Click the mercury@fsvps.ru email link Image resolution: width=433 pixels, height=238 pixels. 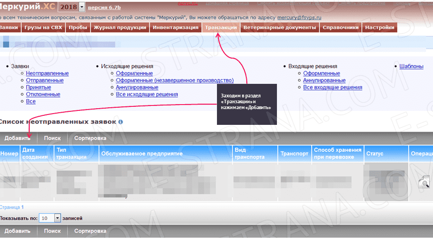[299, 18]
